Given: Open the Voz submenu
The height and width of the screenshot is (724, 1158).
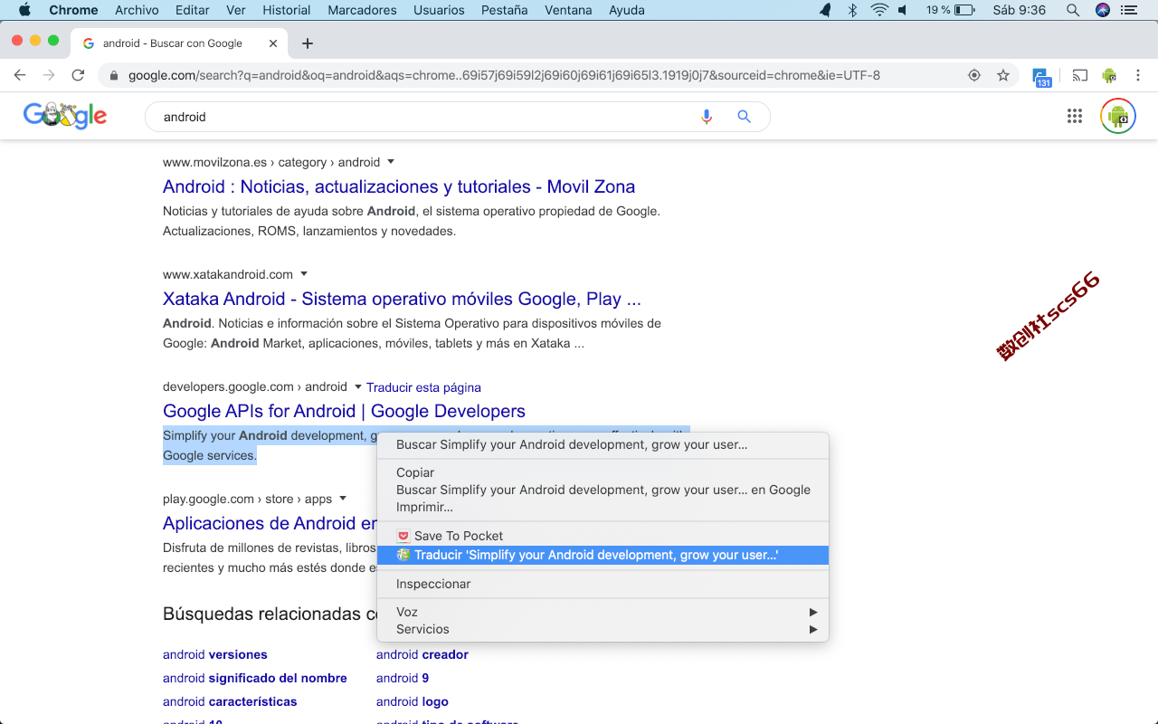Looking at the screenshot, I should [x=603, y=612].
